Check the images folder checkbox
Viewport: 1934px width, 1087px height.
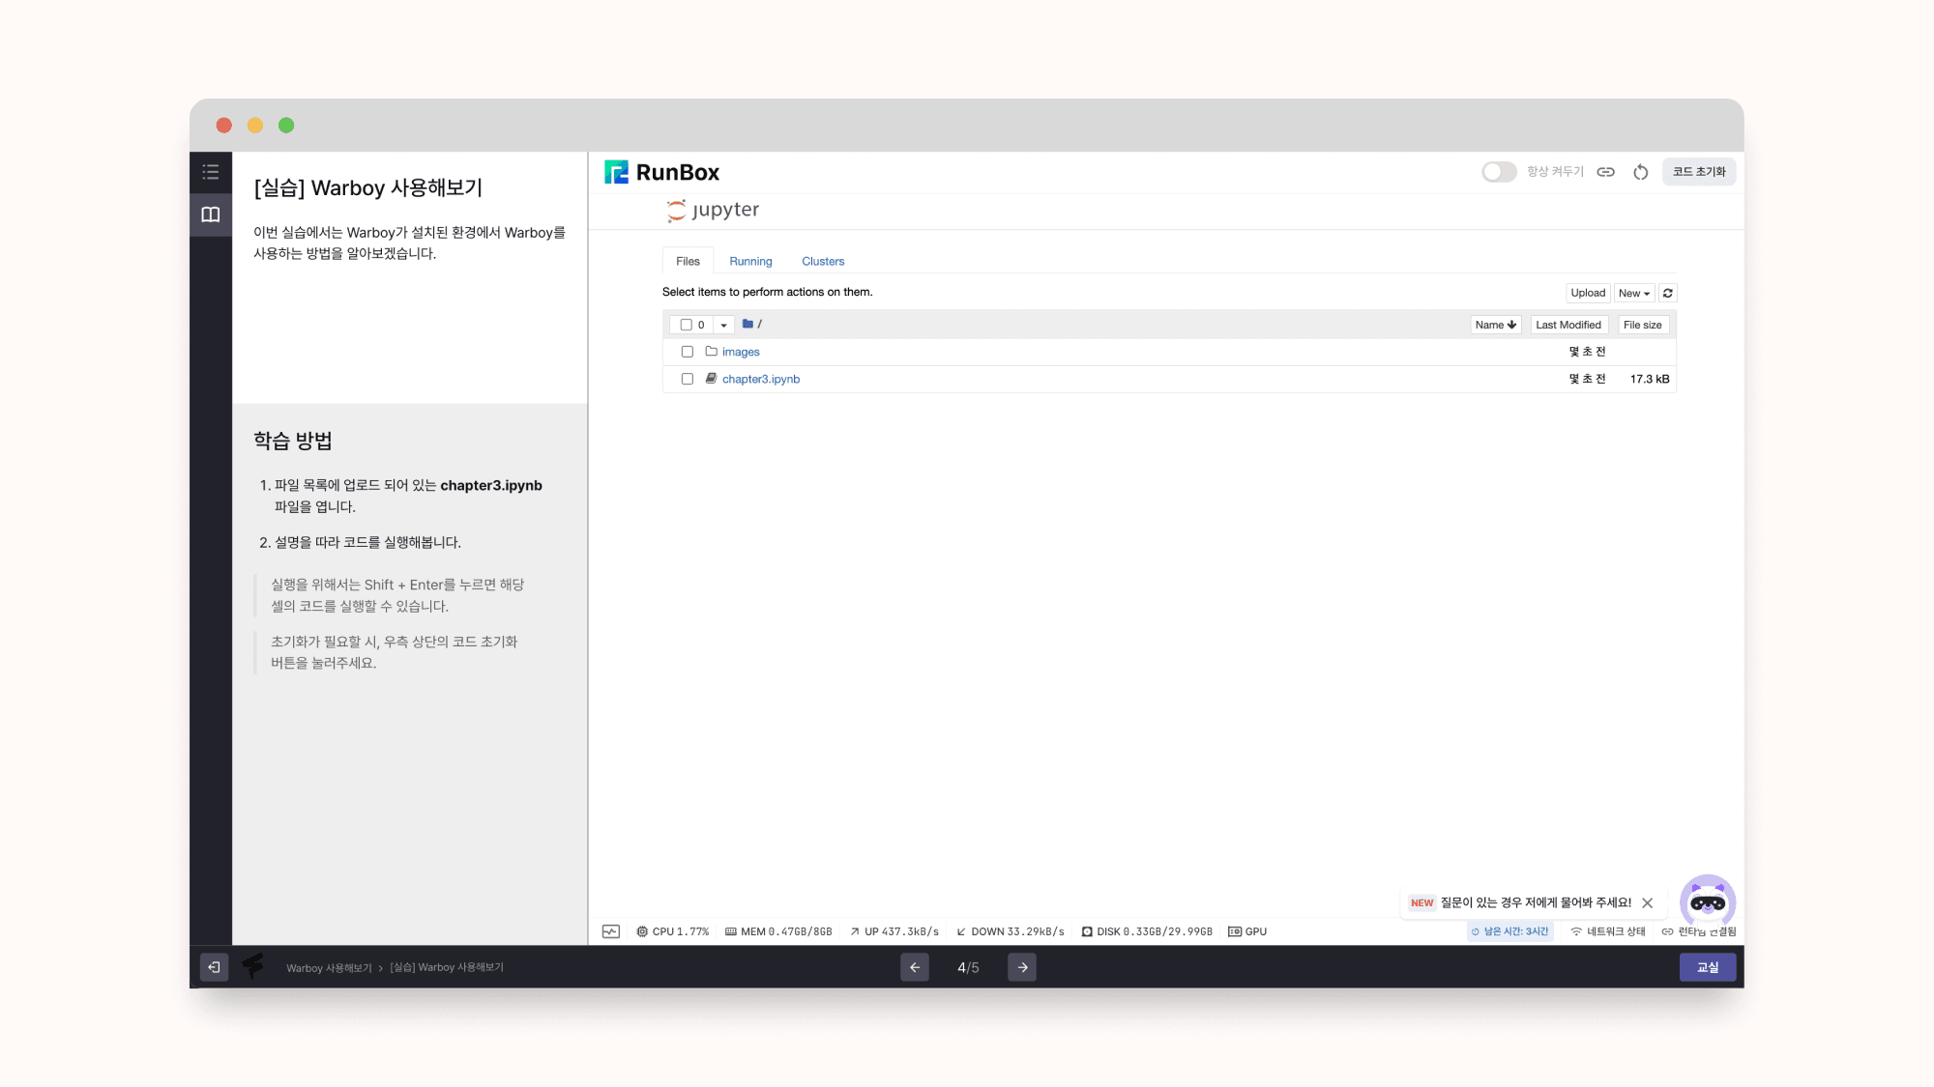[x=687, y=352]
